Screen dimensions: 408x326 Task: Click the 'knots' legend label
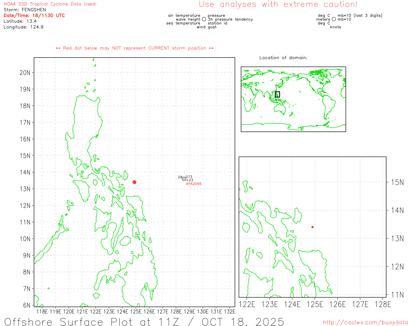[x=336, y=27]
